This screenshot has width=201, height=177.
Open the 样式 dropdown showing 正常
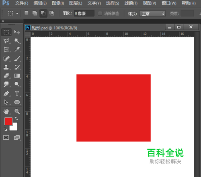pos(152,14)
